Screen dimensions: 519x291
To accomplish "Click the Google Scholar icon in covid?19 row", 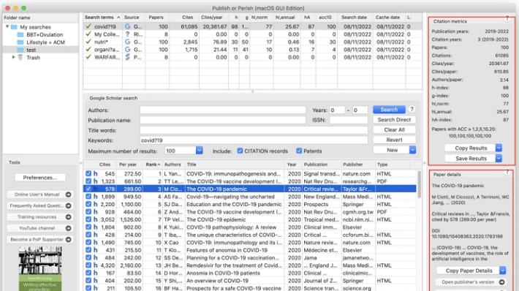I will click(x=127, y=26).
